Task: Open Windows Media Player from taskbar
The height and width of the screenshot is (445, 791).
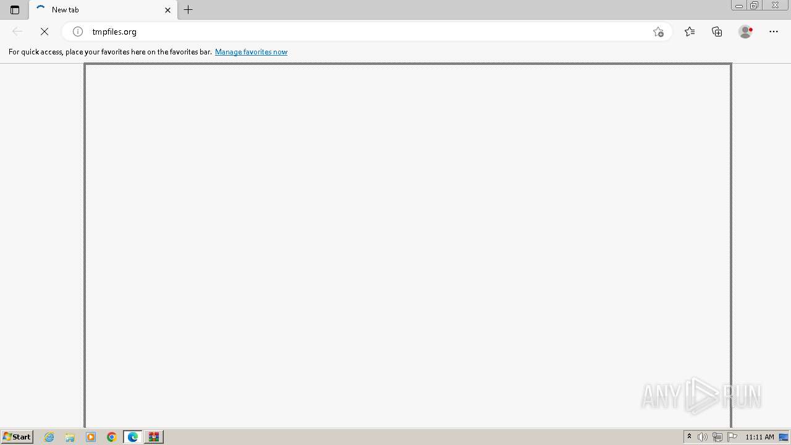Action: pyautogui.click(x=91, y=437)
